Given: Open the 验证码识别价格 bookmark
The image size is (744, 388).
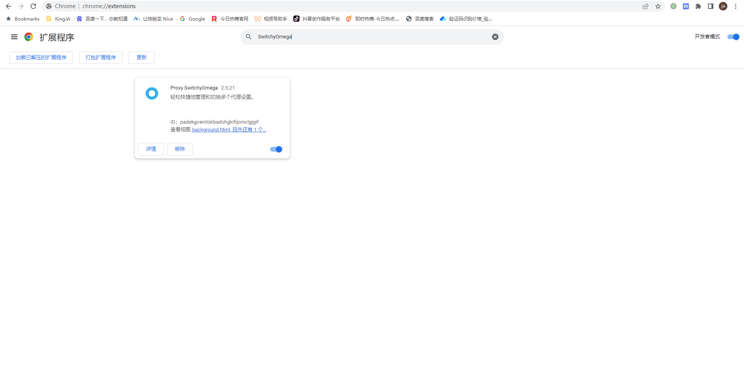Looking at the screenshot, I should [466, 19].
